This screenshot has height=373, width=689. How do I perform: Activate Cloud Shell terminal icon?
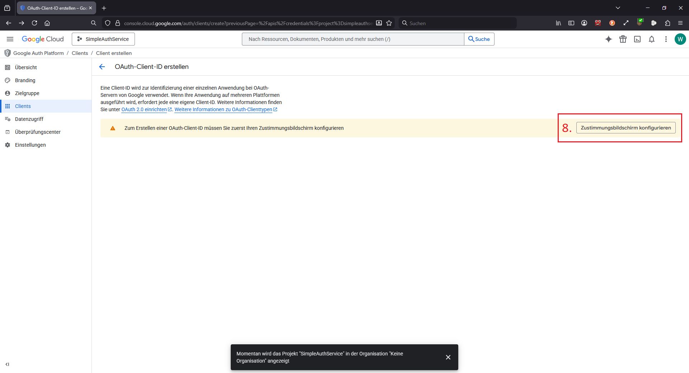click(637, 39)
